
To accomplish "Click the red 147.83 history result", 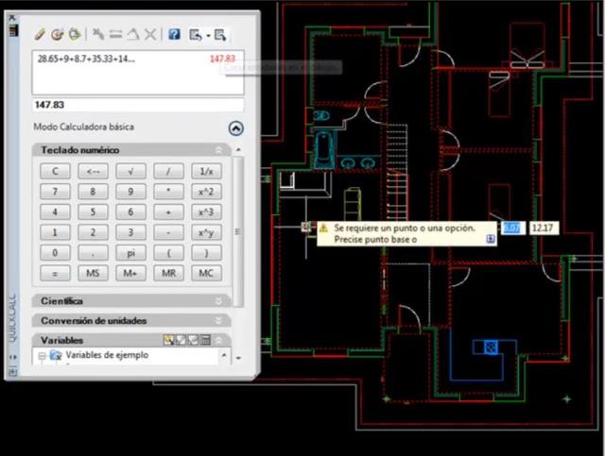I will (x=222, y=59).
